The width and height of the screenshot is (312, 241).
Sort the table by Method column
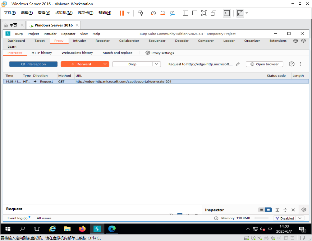pos(65,76)
